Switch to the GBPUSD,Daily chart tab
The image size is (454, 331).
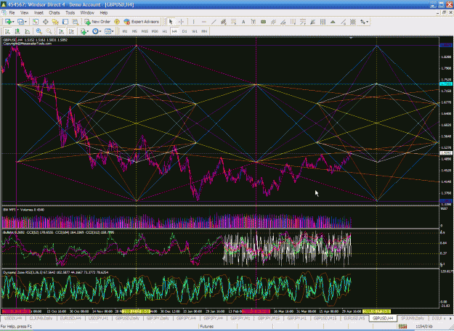[127, 318]
